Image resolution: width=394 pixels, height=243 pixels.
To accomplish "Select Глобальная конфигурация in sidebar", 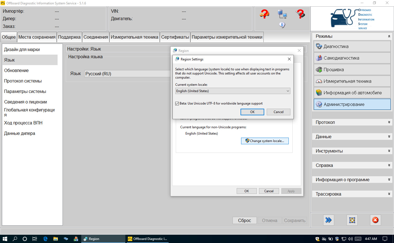I will [x=30, y=112].
